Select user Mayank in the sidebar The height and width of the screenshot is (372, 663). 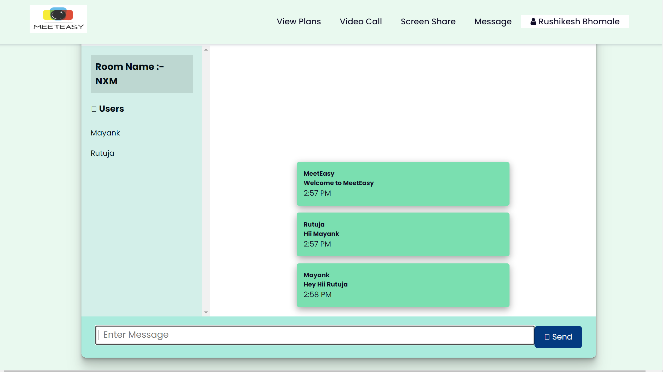(105, 133)
